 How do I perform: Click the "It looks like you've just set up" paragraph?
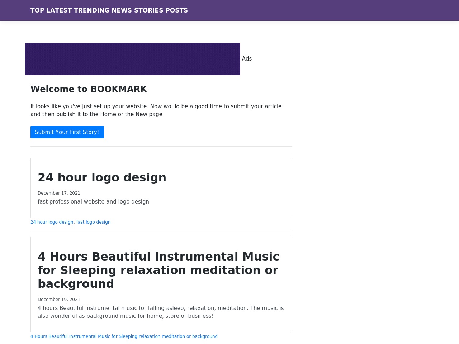click(x=156, y=110)
